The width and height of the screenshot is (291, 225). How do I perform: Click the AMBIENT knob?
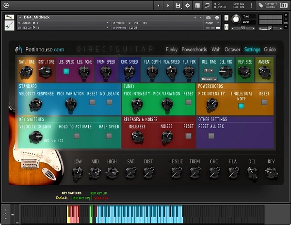coord(264,72)
